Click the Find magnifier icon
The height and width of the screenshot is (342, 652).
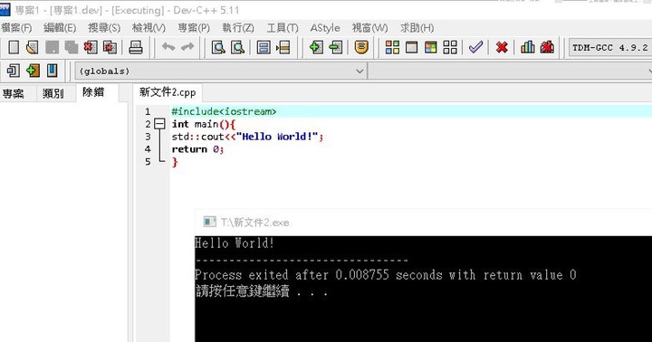[218, 47]
